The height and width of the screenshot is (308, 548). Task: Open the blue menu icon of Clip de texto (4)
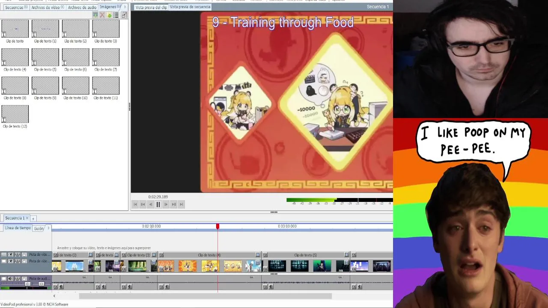tap(258, 255)
